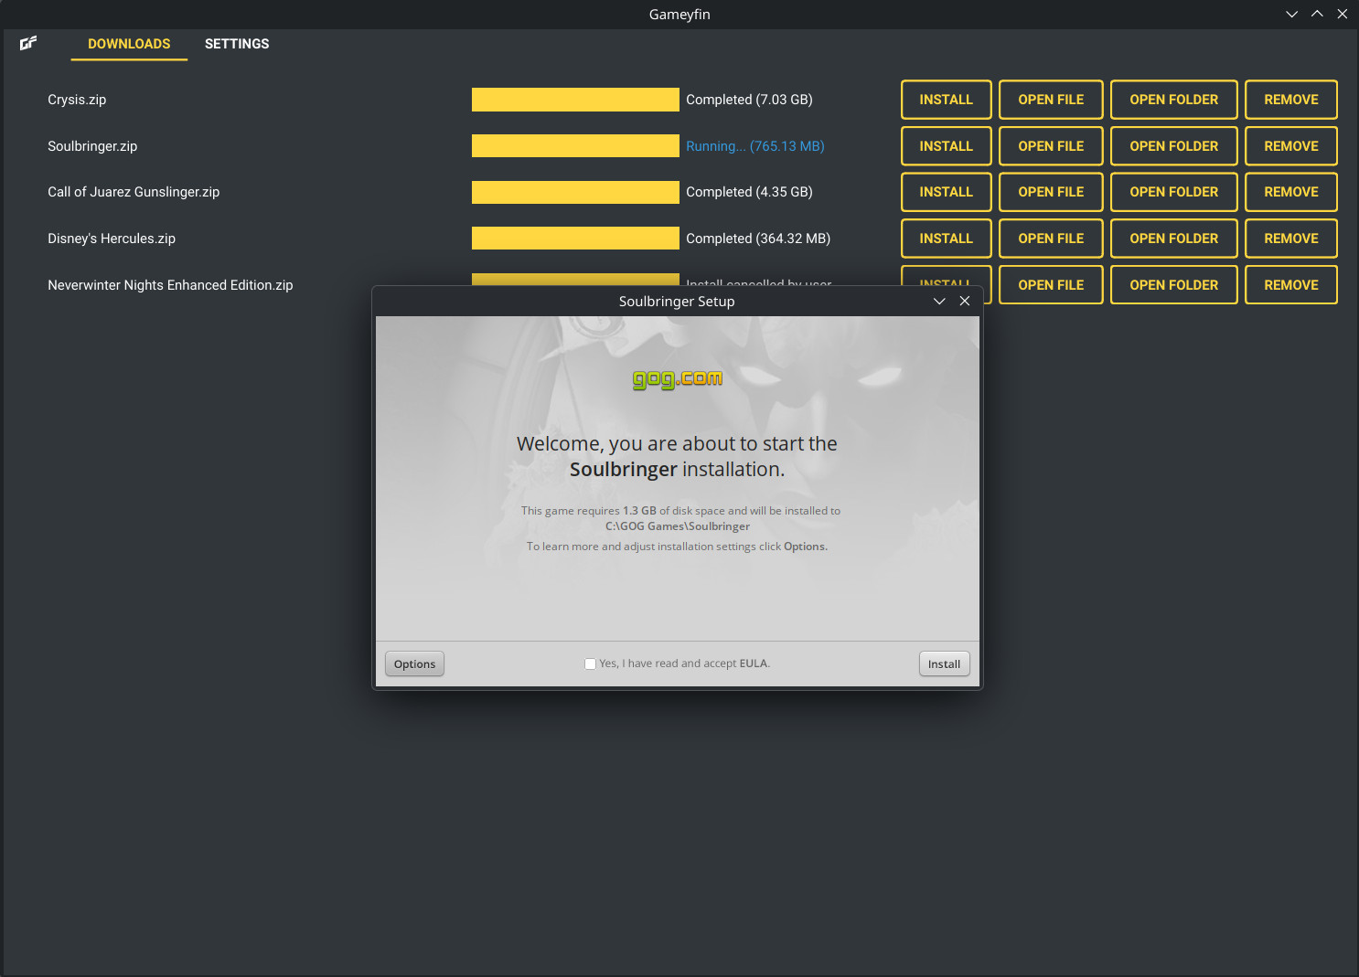
Task: Install Crysis.zip
Action: [947, 100]
